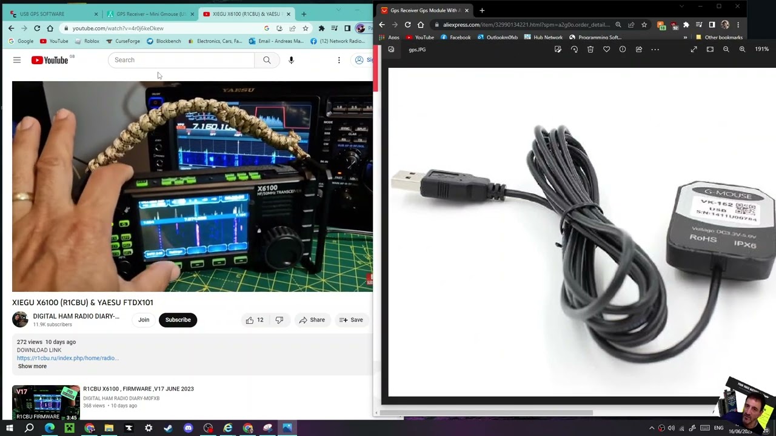776x436 pixels.
Task: Open Hub Network bookmark
Action: click(x=544, y=38)
